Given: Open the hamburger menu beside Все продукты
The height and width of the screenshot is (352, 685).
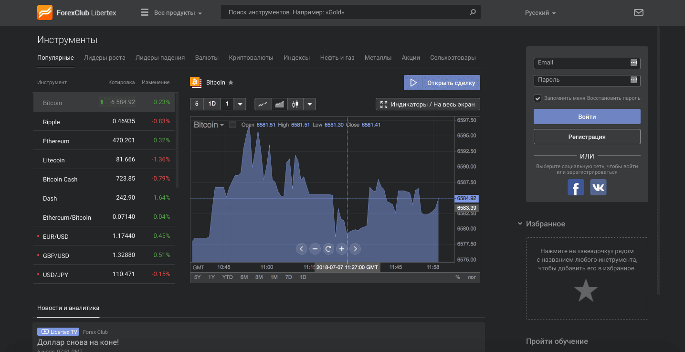Looking at the screenshot, I should point(145,12).
